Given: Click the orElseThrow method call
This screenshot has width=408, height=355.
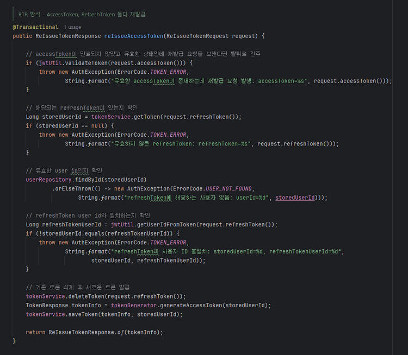Looking at the screenshot, I should point(73,189).
